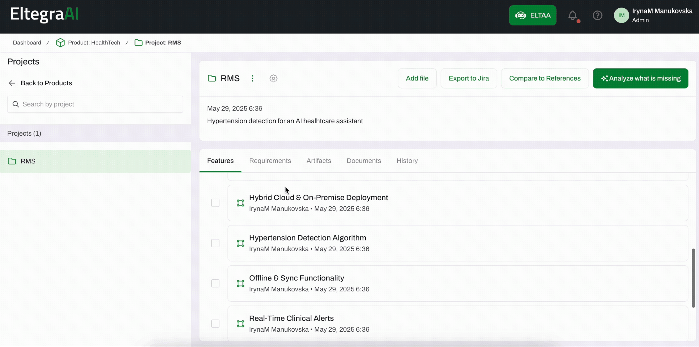Viewport: 699px width, 347px height.
Task: Open RMS three-dot options menu
Action: coord(252,78)
